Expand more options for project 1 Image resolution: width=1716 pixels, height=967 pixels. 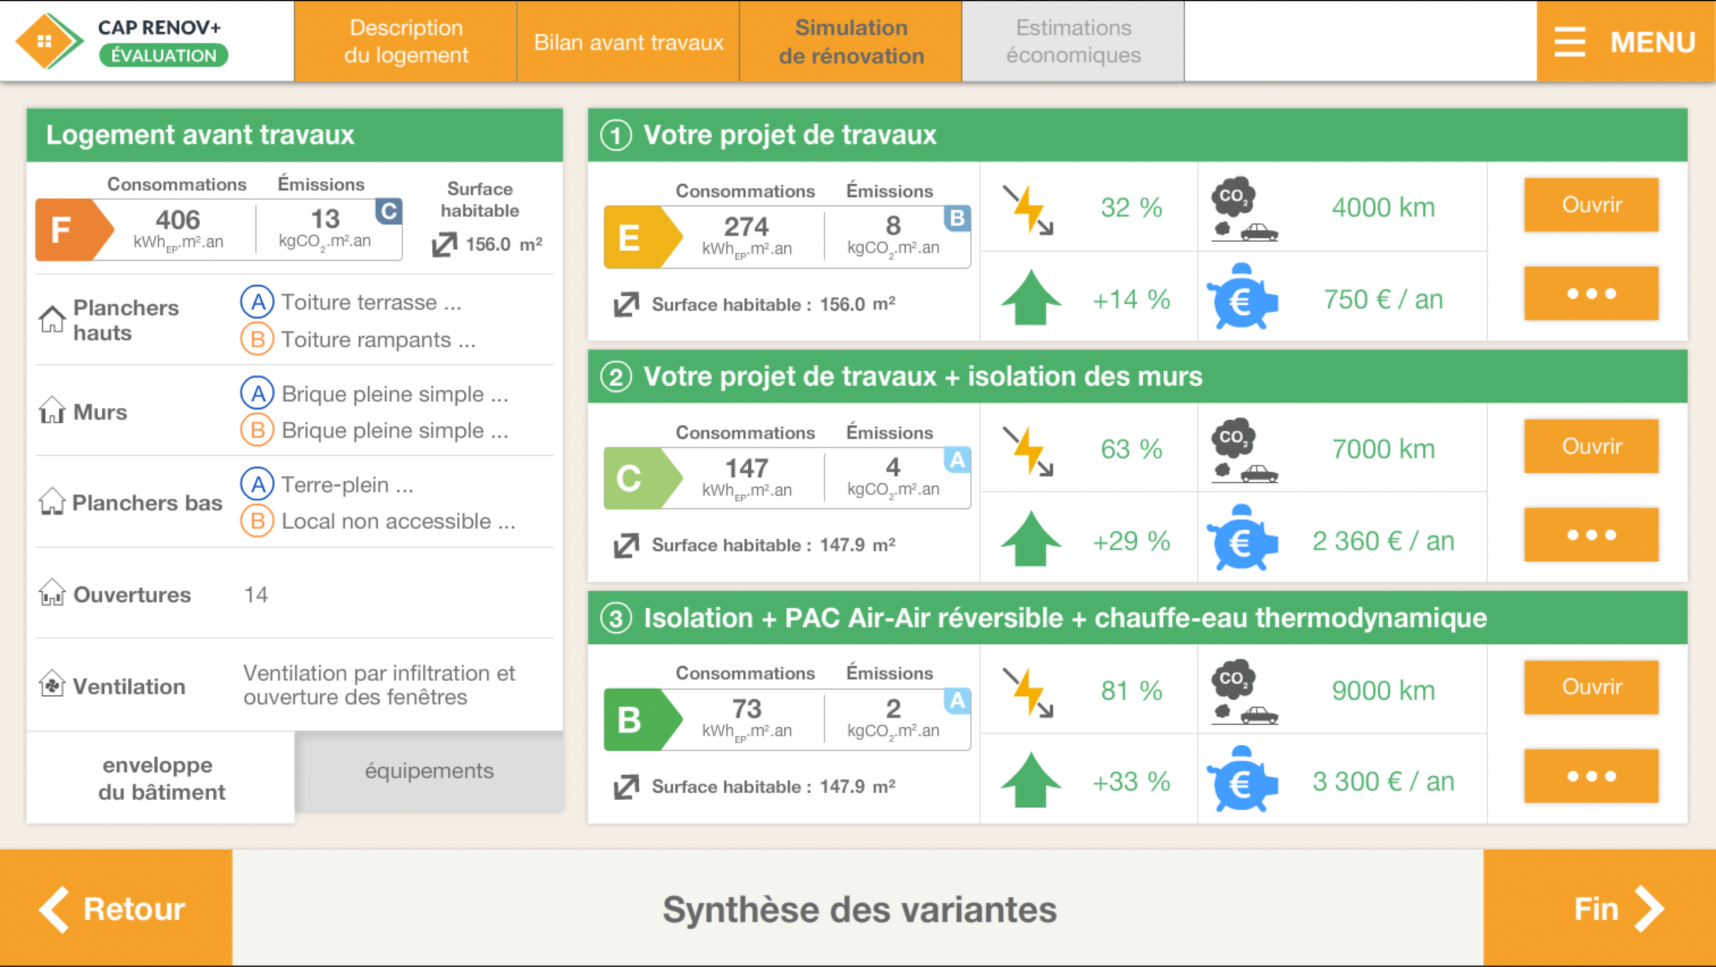click(x=1590, y=294)
